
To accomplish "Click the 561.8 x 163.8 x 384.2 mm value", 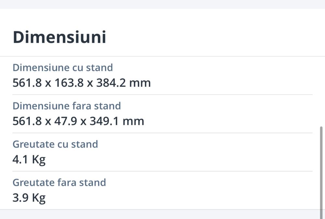I will [82, 83].
